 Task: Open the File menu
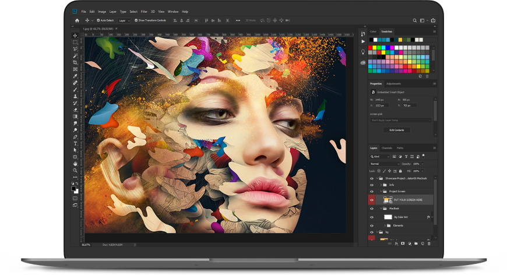[x=83, y=12]
